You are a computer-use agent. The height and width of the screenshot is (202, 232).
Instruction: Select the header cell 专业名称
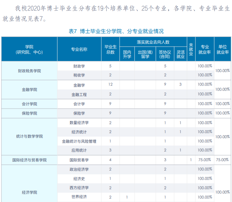pos(79,49)
